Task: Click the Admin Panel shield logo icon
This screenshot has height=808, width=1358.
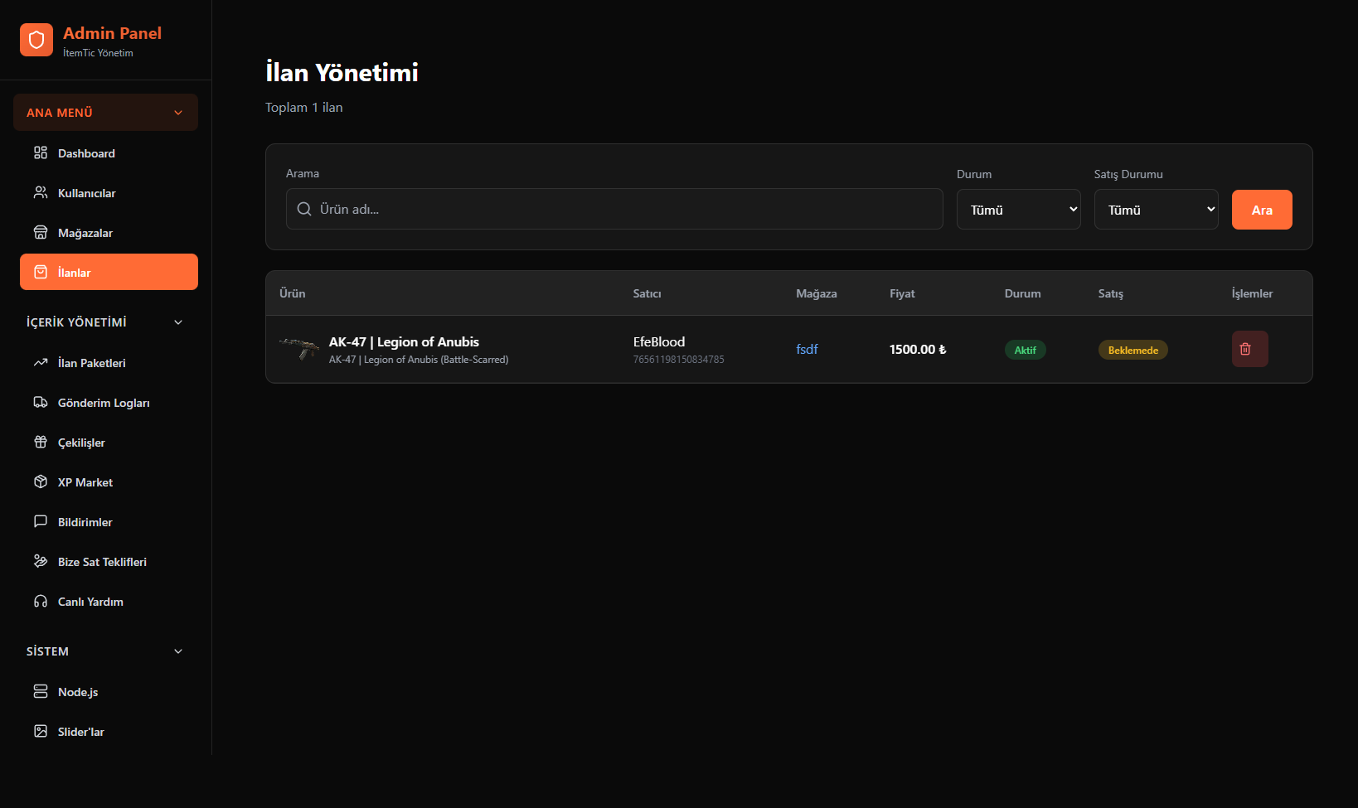Action: click(x=36, y=40)
